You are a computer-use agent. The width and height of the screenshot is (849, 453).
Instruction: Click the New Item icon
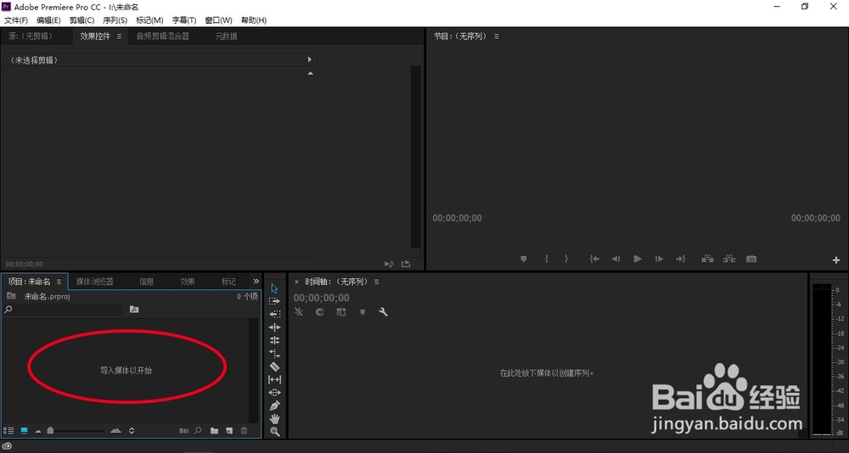coord(229,431)
